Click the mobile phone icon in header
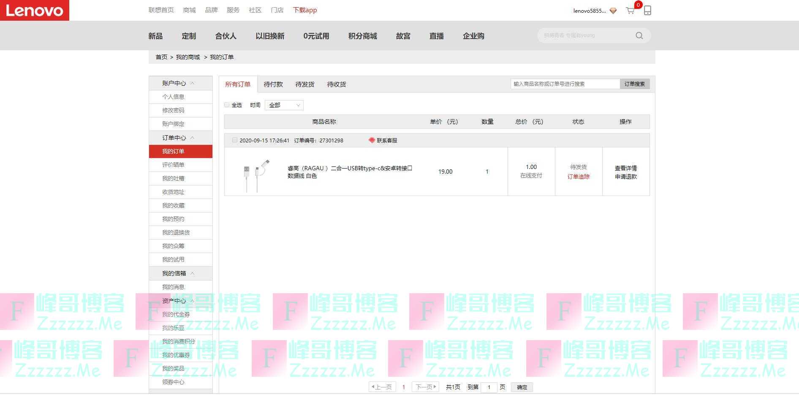 (647, 11)
